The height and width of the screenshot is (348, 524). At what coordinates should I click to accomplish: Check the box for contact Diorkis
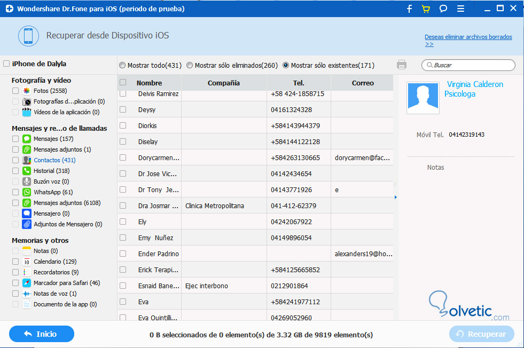(x=123, y=125)
